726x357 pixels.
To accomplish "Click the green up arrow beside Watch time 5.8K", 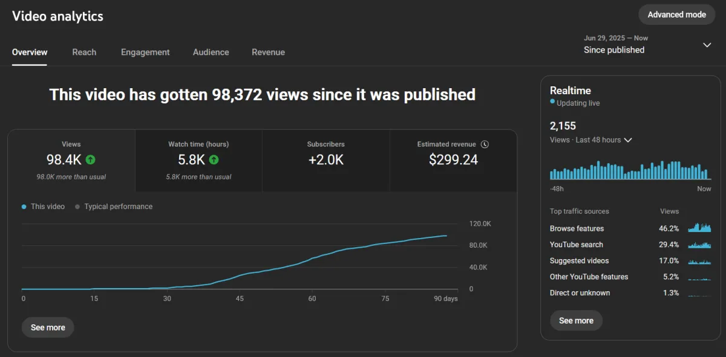I will (x=214, y=160).
